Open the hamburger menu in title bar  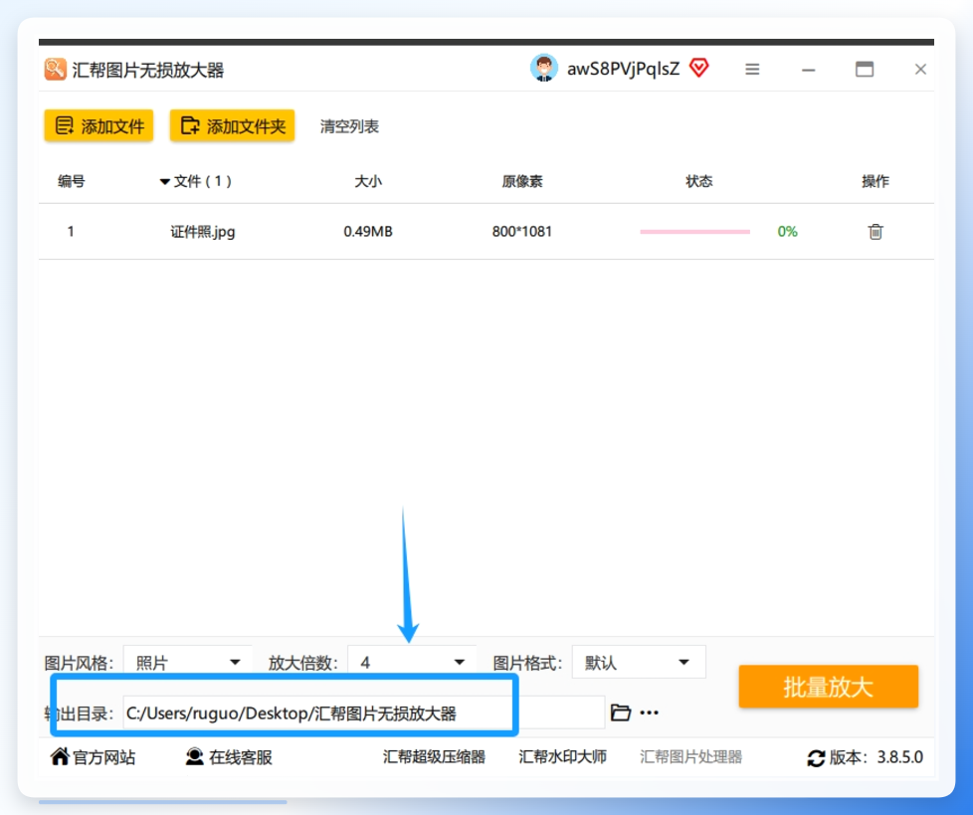(x=752, y=69)
